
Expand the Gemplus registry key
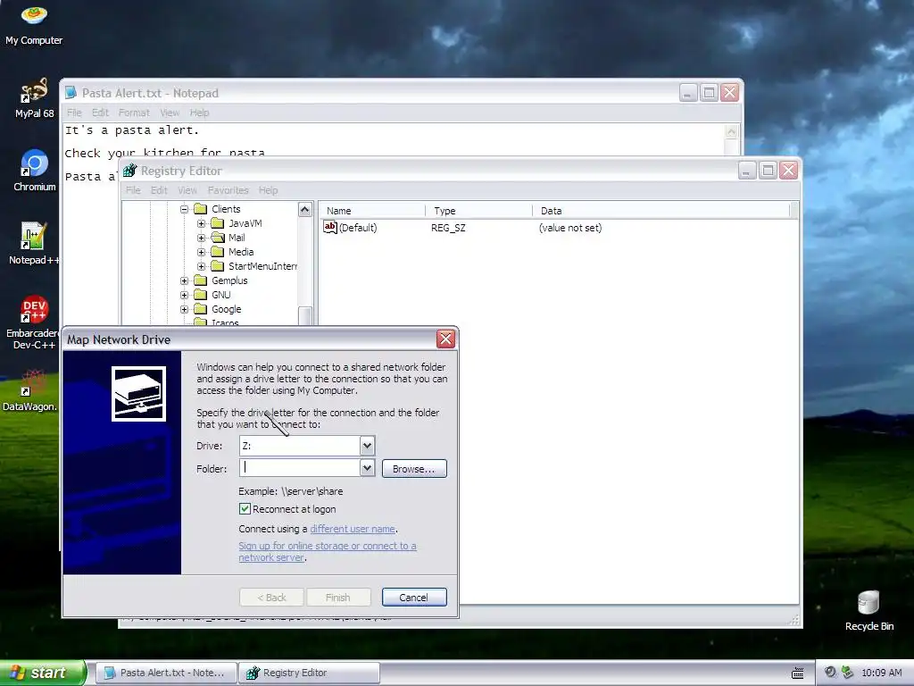[184, 280]
